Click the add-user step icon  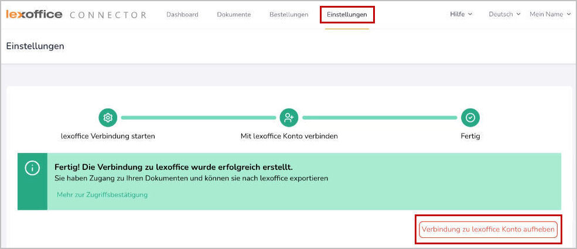(x=289, y=118)
